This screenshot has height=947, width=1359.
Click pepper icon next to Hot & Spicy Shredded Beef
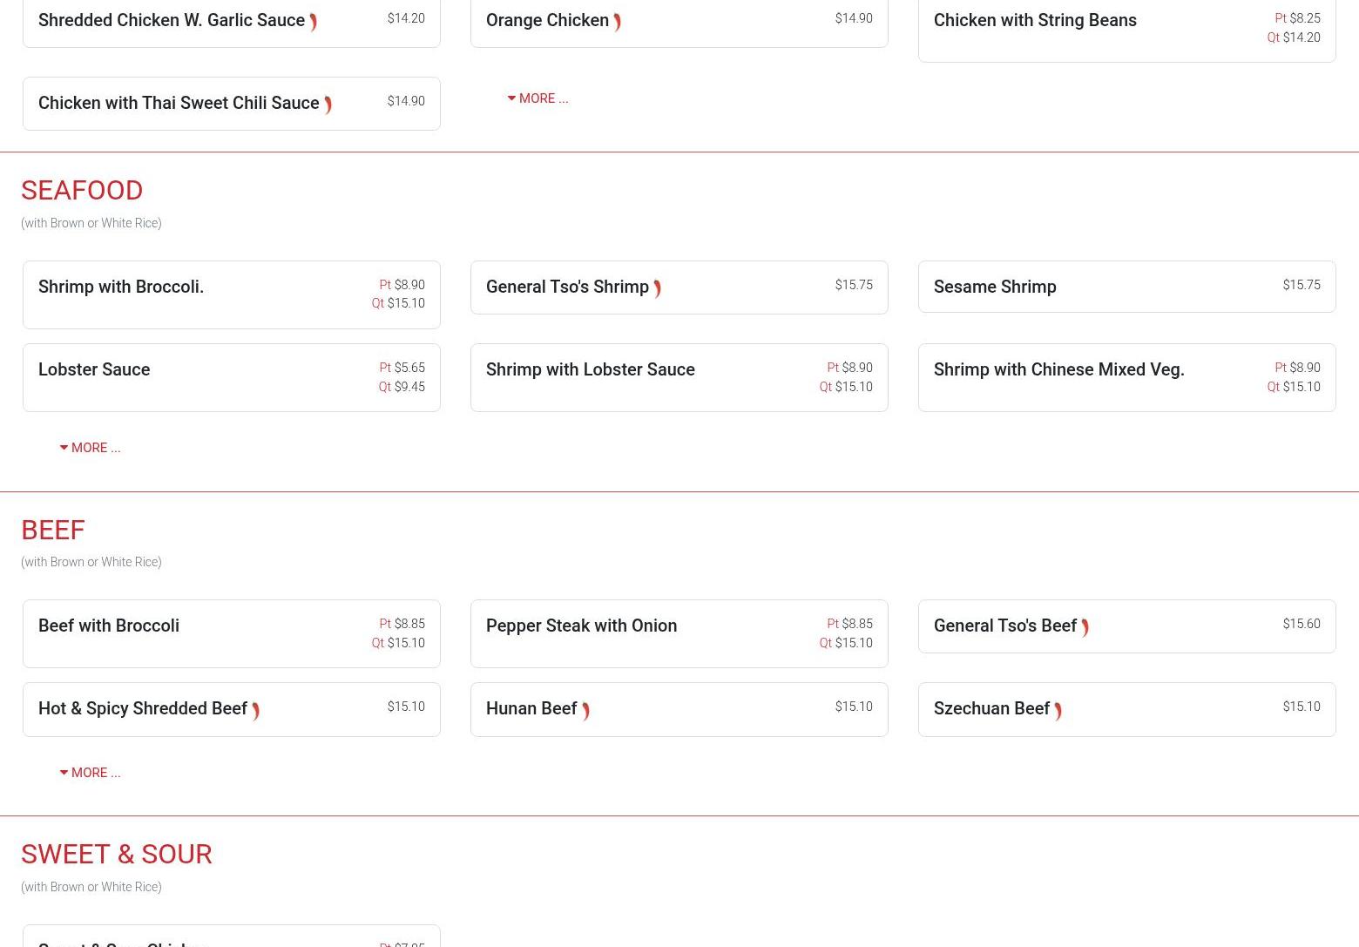point(255,711)
